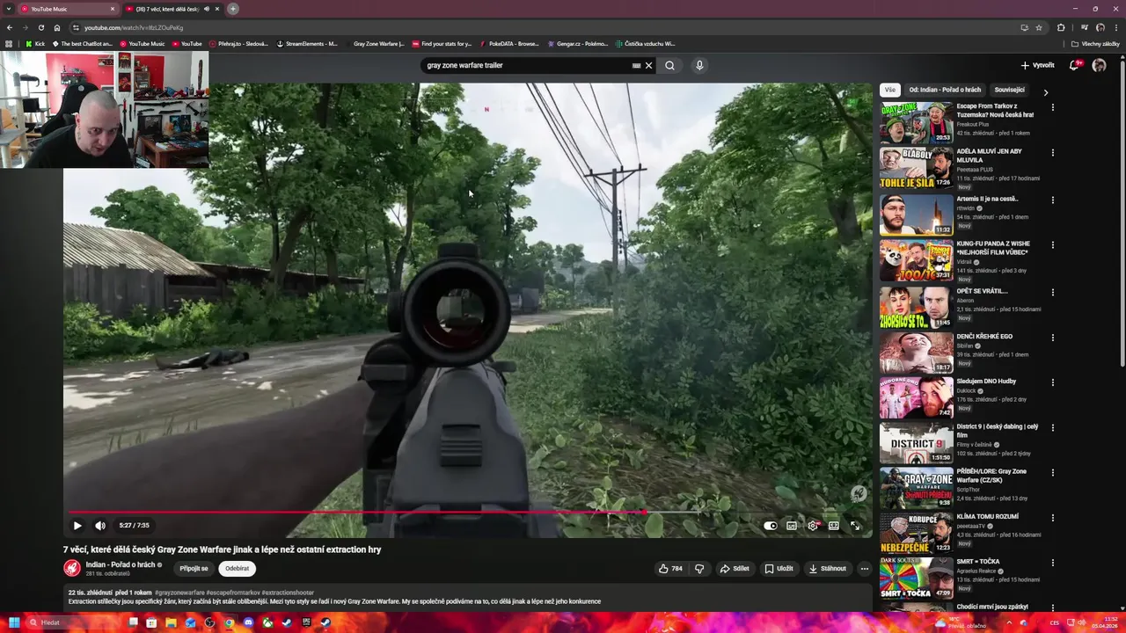Open 'District 9 | český dabing' video title
This screenshot has height=633, width=1126.
point(998,431)
